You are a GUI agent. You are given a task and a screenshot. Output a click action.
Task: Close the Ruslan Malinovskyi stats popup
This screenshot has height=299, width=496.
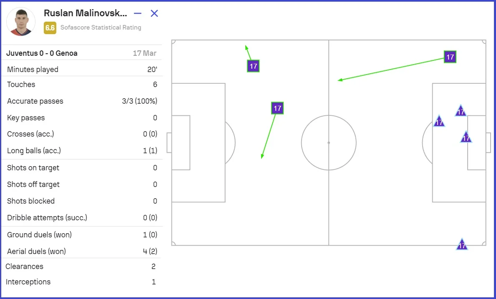click(x=154, y=13)
